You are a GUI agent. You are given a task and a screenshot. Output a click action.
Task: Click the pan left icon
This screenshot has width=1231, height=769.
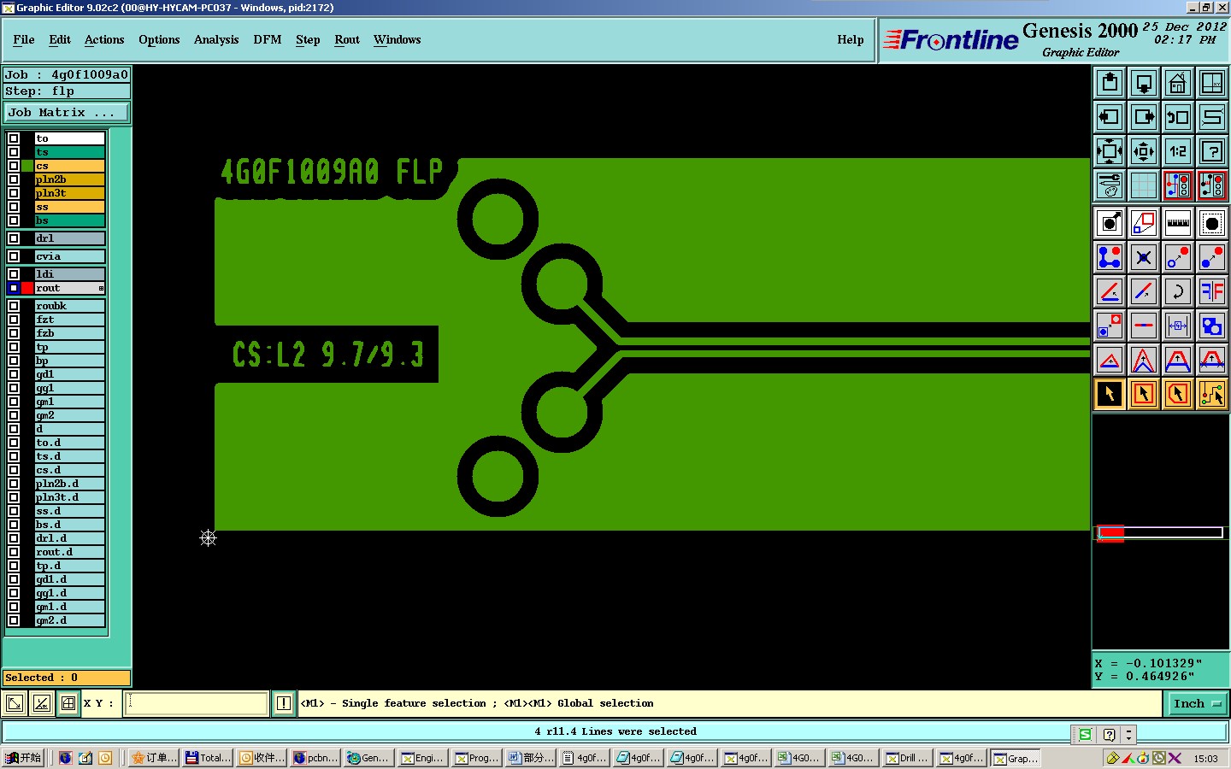1110,117
